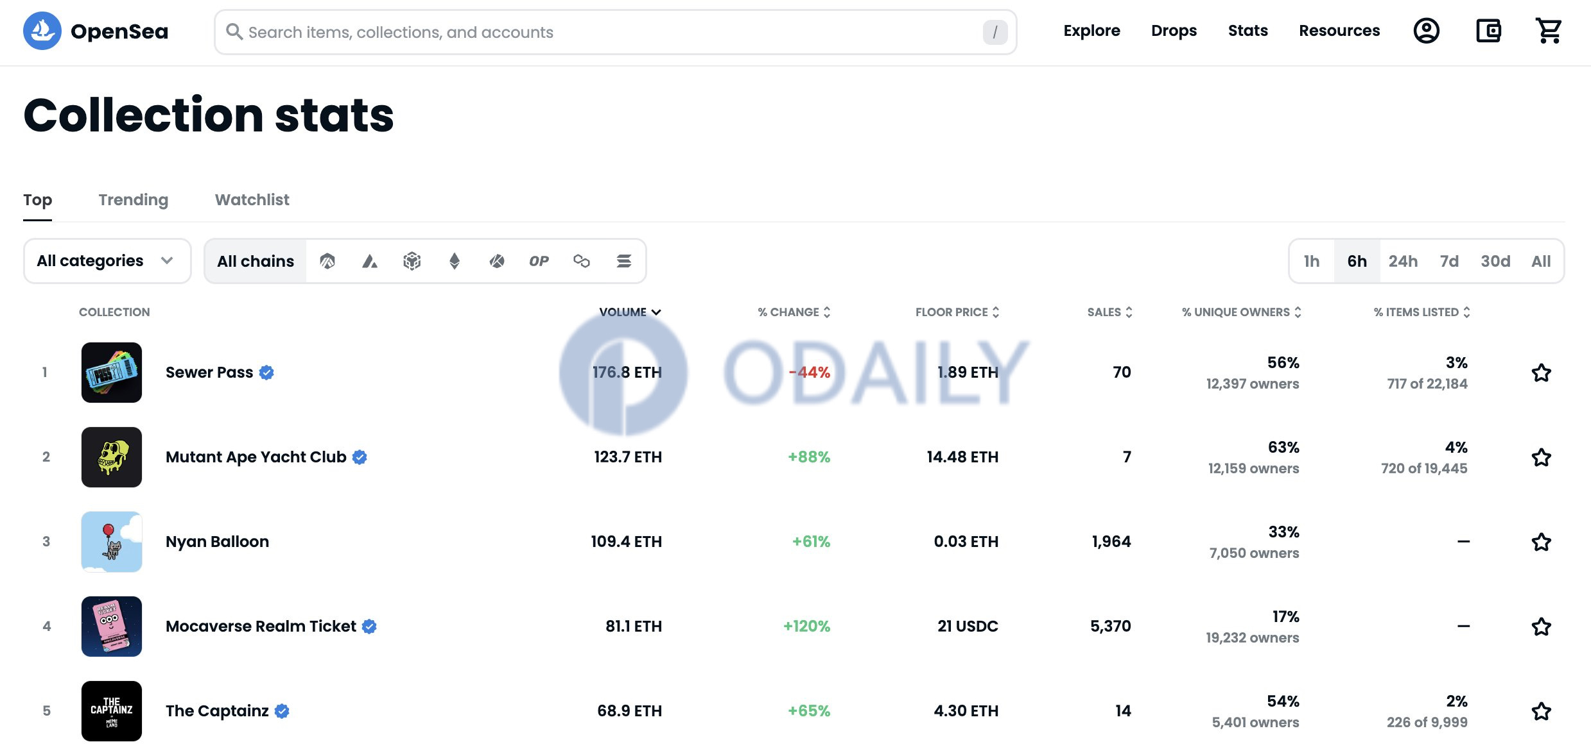Click the 12,397 owners text
The width and height of the screenshot is (1591, 749).
tap(1253, 384)
